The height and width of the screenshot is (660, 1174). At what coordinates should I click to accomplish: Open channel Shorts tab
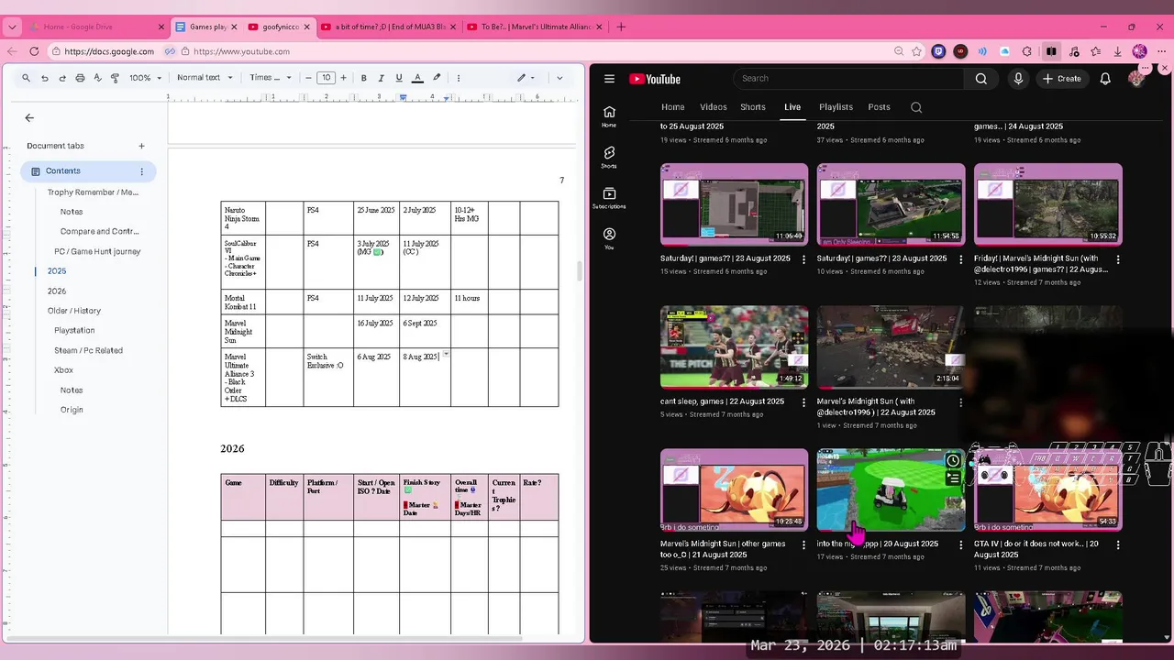[x=753, y=107]
